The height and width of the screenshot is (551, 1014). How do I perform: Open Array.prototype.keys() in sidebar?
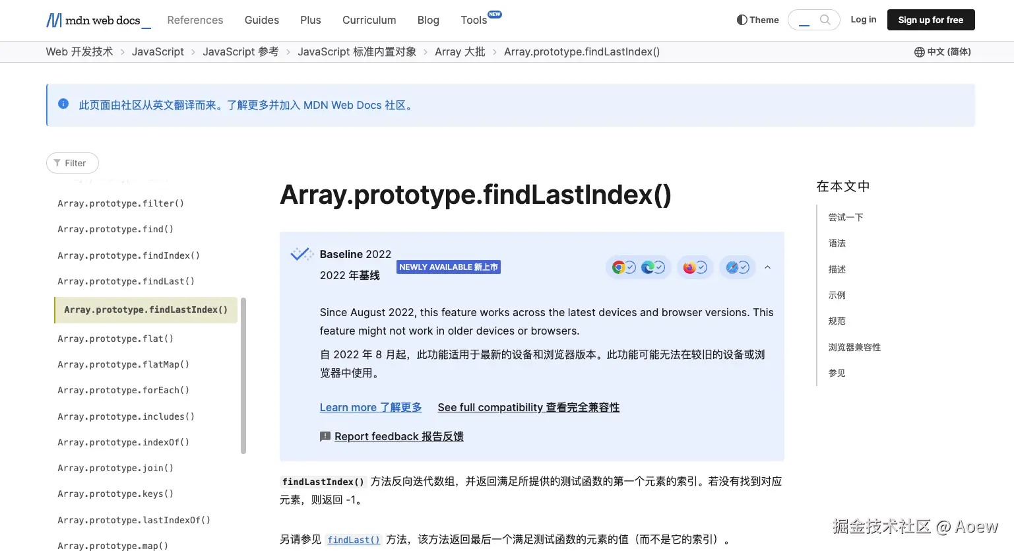coord(115,494)
